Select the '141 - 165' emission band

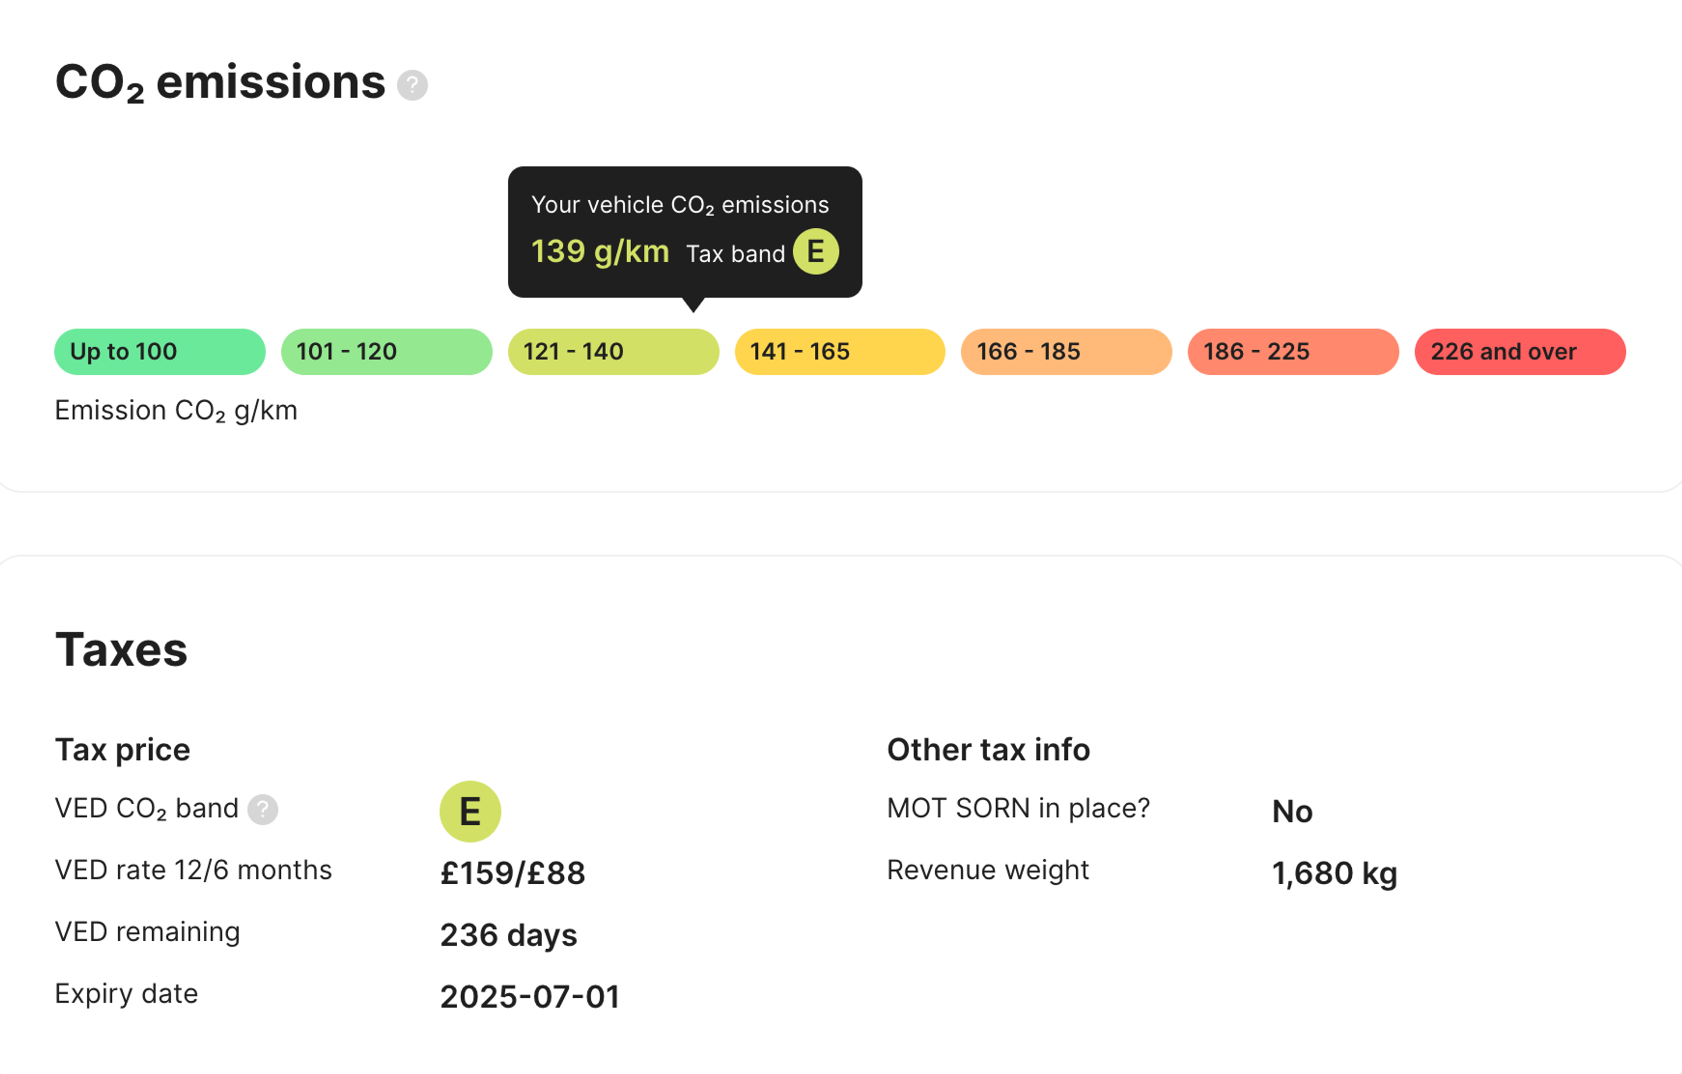840,351
